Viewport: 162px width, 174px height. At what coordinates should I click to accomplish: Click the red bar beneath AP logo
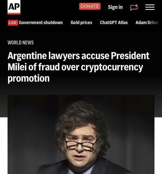coord(14,14)
